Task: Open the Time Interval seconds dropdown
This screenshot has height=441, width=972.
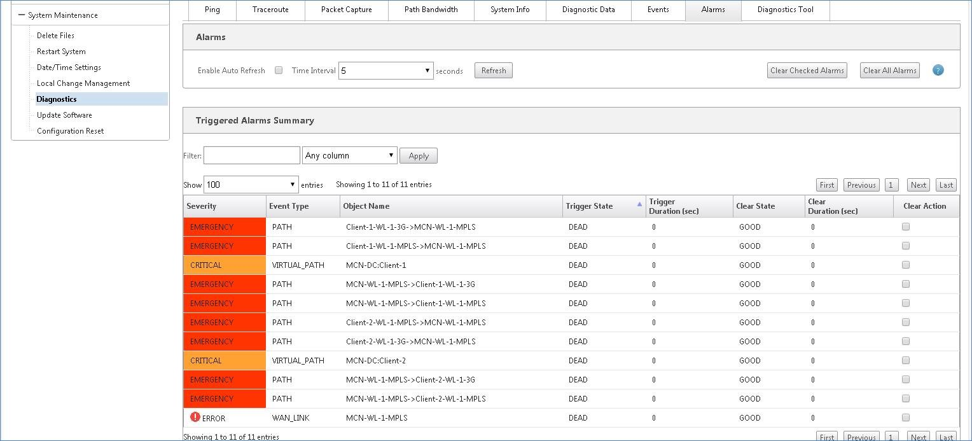Action: (386, 71)
